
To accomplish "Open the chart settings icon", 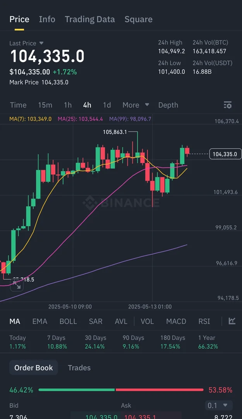I will pos(228,105).
